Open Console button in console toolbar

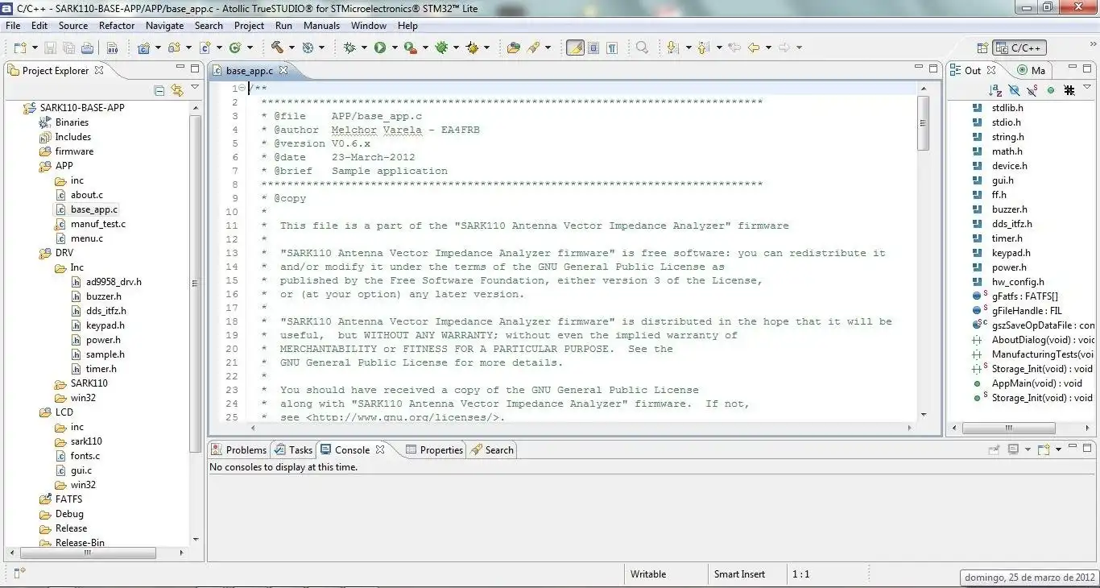click(1044, 449)
